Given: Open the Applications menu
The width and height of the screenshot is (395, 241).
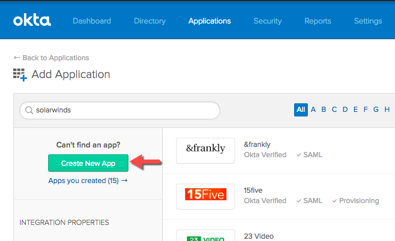Looking at the screenshot, I should (210, 21).
